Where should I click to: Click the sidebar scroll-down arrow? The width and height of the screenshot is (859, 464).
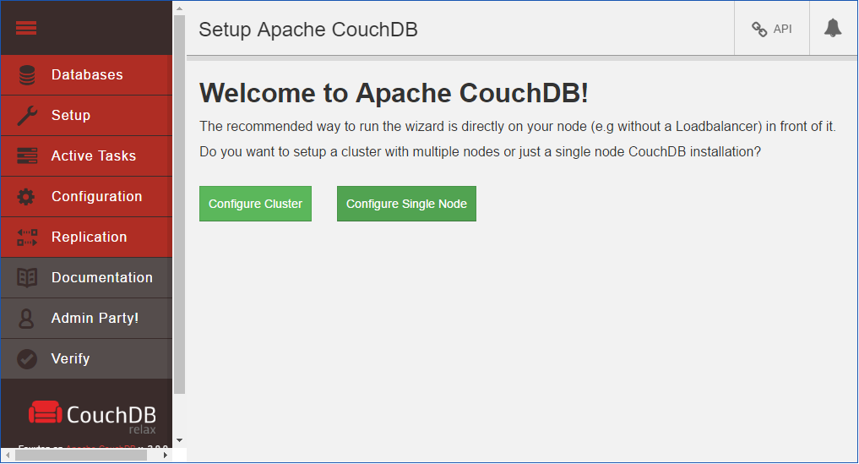pos(179,441)
